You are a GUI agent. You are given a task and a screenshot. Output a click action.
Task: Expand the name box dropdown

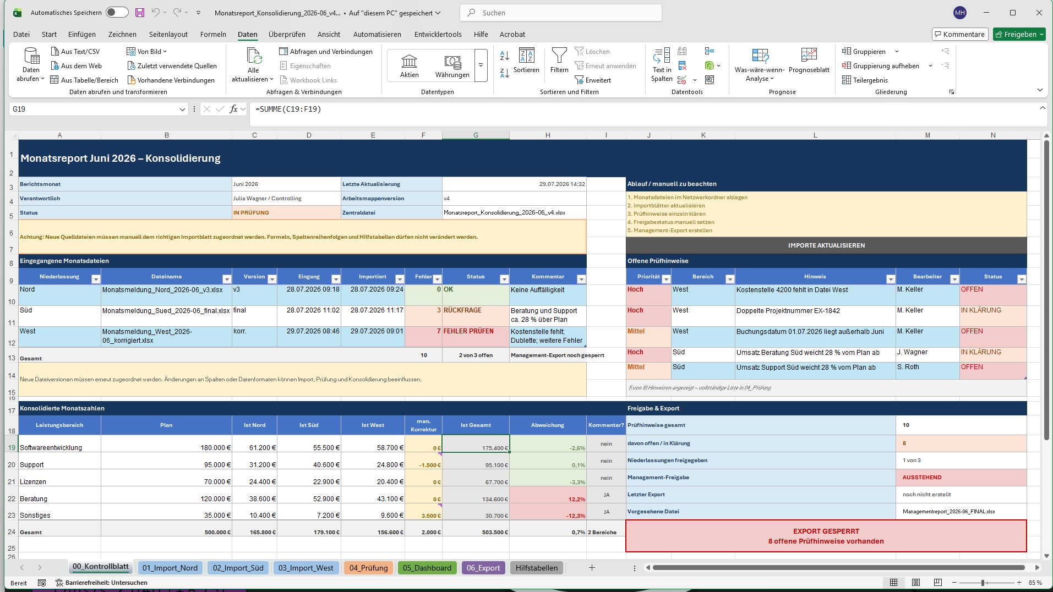182,109
